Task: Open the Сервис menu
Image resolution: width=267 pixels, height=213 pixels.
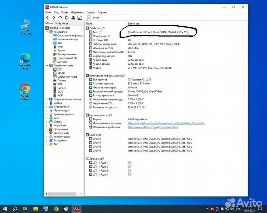Action: [91, 13]
